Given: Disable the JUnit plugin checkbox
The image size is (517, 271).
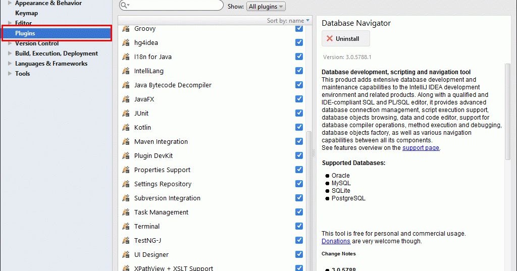Looking at the screenshot, I should coord(299,113).
